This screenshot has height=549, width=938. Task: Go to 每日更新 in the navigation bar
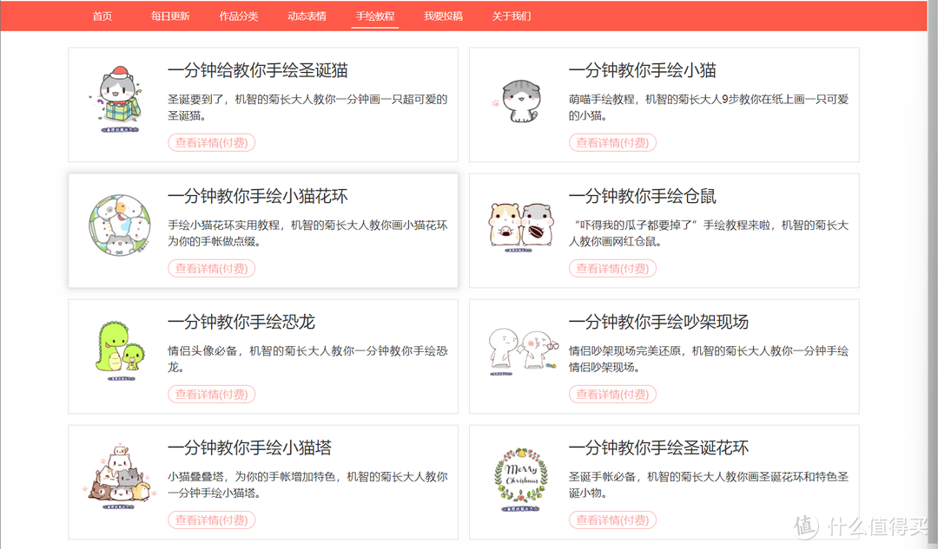[x=170, y=16]
